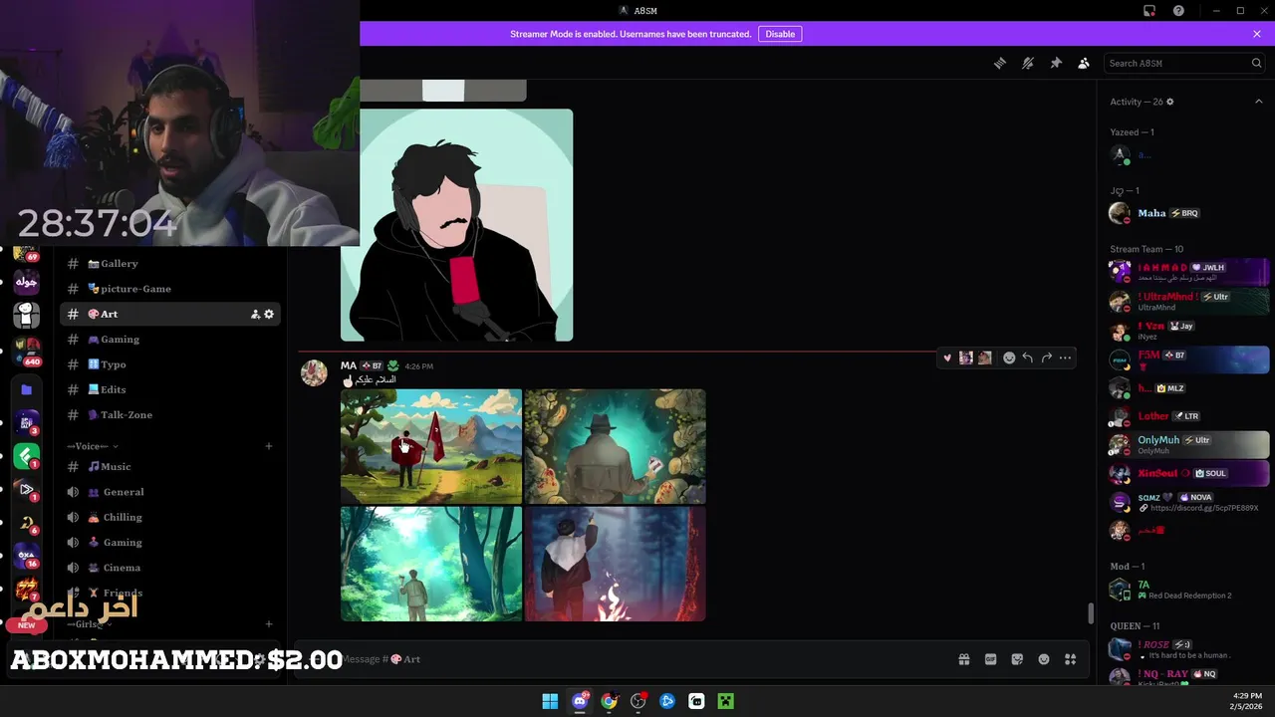Open the detective coat image thumbnail
The height and width of the screenshot is (717, 1275).
615,446
